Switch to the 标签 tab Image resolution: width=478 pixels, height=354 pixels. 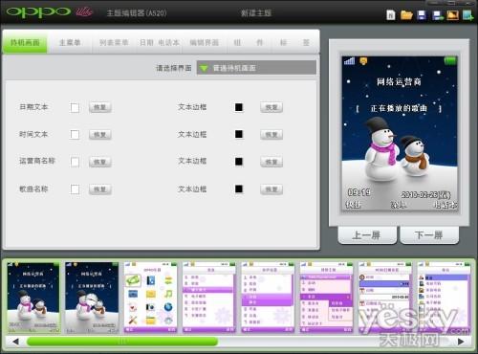tap(294, 43)
